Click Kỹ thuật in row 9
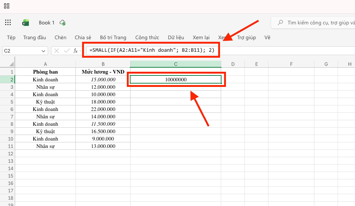355x206 pixels. pos(45,131)
